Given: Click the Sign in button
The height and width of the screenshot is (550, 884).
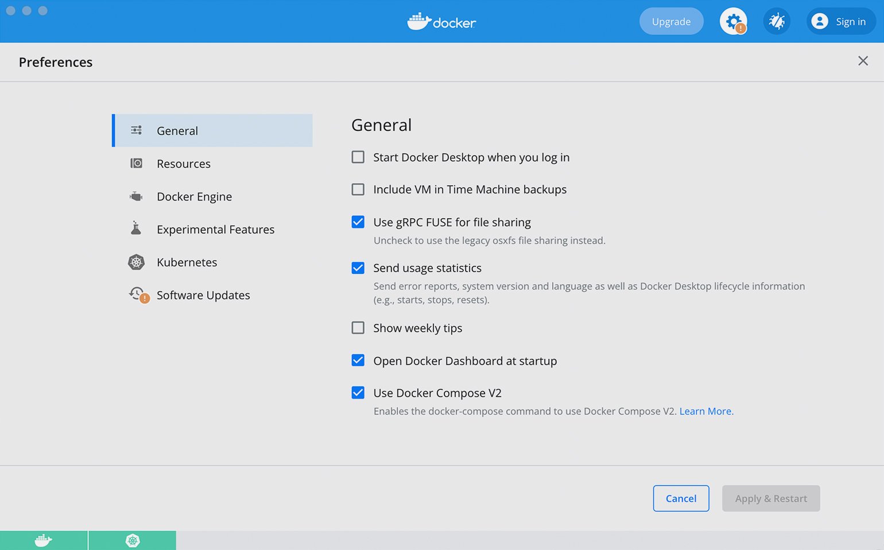Looking at the screenshot, I should [841, 22].
